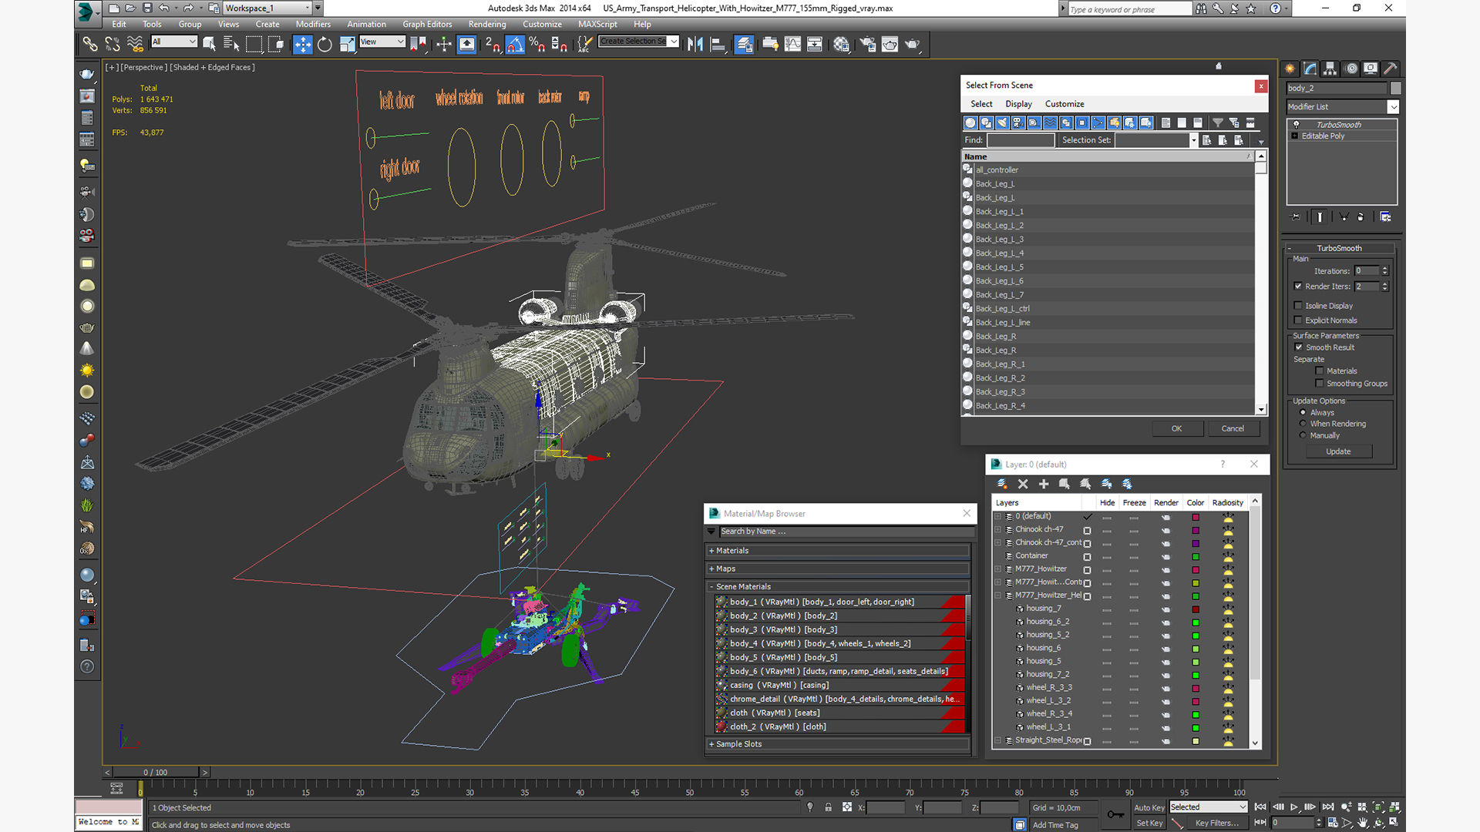Click the Angle Snap toggle icon
Image resolution: width=1480 pixels, height=832 pixels.
(x=515, y=45)
